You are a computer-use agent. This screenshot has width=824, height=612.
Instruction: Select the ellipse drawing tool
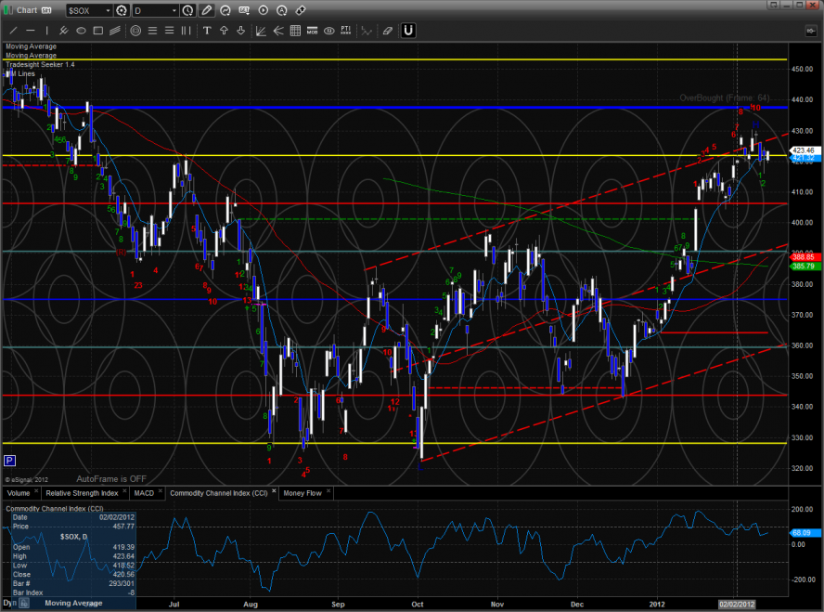tap(81, 31)
